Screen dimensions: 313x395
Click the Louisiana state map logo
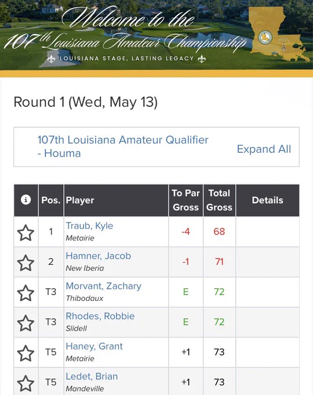(279, 34)
